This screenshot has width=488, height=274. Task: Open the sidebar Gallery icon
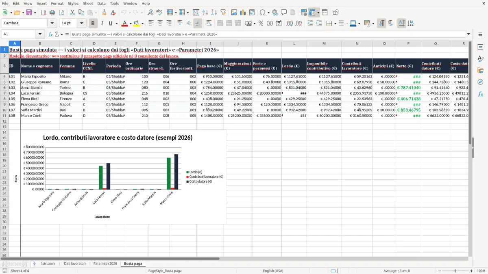point(480,70)
